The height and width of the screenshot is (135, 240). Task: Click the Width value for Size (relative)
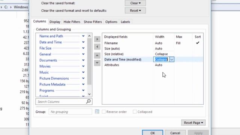(x=161, y=54)
